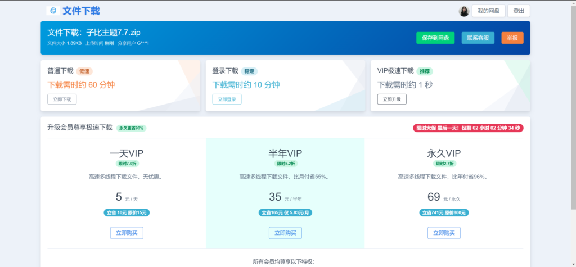
Task: Buy the 永久VIP plan with 立即购买
Action: 444,233
